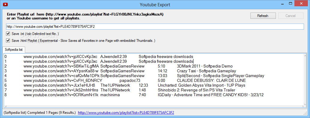
Task: Click the horizontal scrollbar of results list
Action: (x=154, y=106)
